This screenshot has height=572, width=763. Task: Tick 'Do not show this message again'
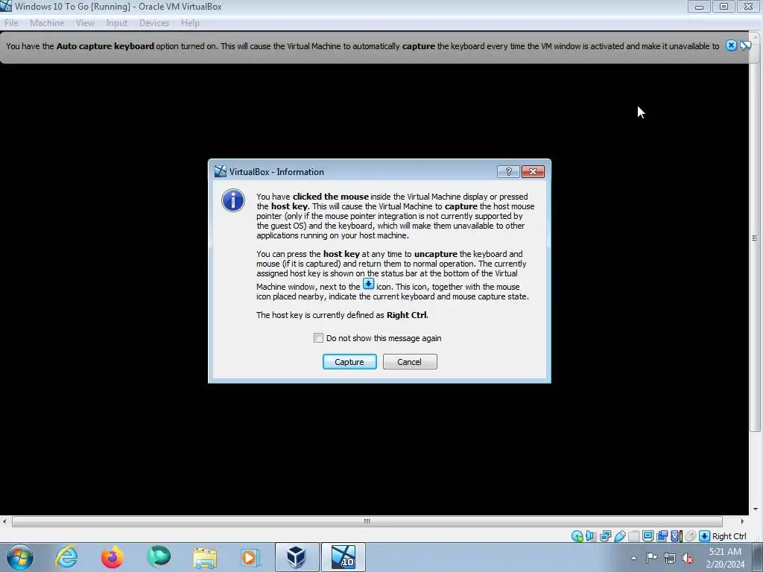click(318, 338)
